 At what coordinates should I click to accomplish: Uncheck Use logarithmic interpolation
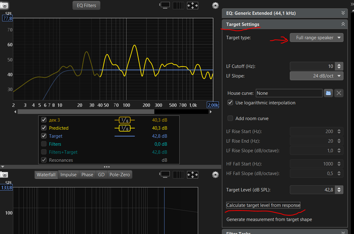[230, 102]
